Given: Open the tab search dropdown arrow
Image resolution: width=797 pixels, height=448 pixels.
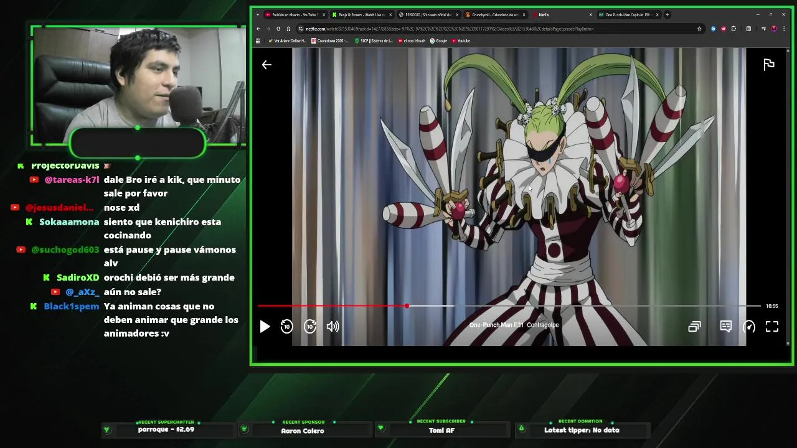Looking at the screenshot, I should coord(258,15).
